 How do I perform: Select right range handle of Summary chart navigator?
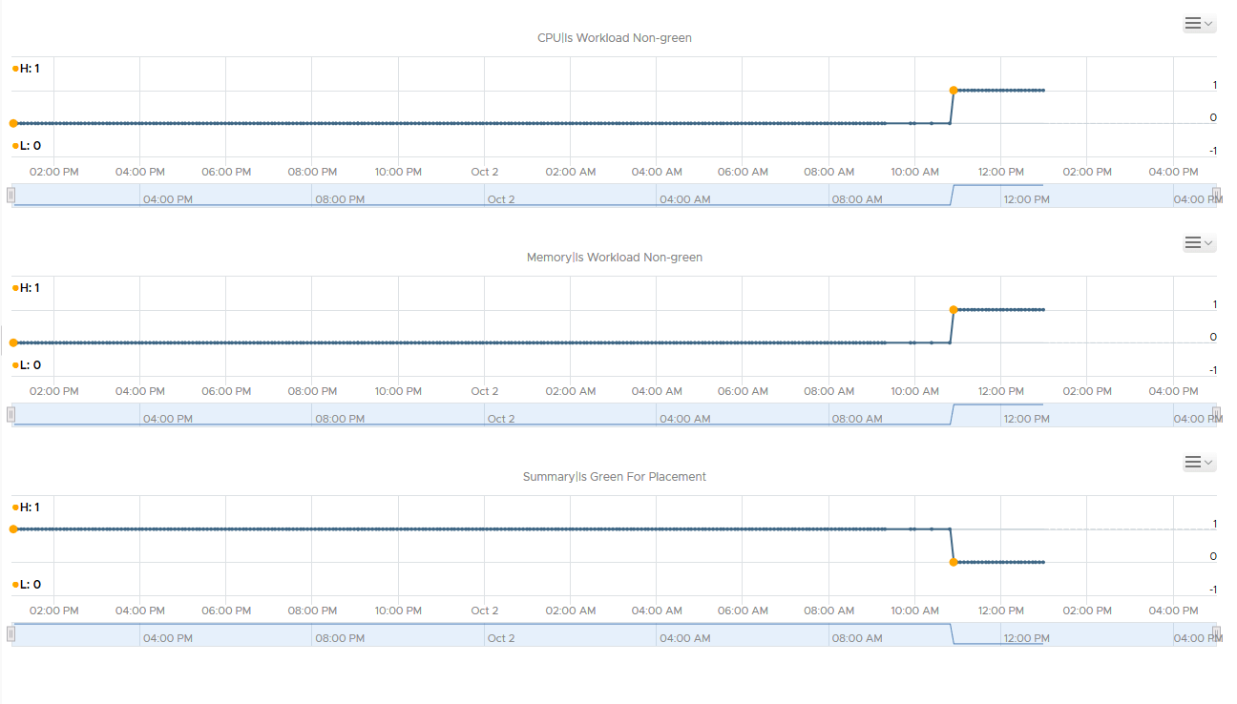pyautogui.click(x=1216, y=633)
